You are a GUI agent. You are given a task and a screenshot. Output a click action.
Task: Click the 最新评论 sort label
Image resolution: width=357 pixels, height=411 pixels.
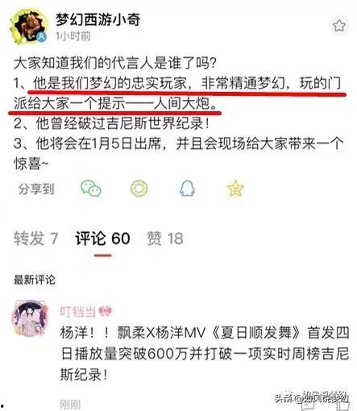pos(35,280)
